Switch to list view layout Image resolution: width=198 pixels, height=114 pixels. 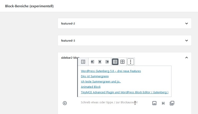coord(115,62)
